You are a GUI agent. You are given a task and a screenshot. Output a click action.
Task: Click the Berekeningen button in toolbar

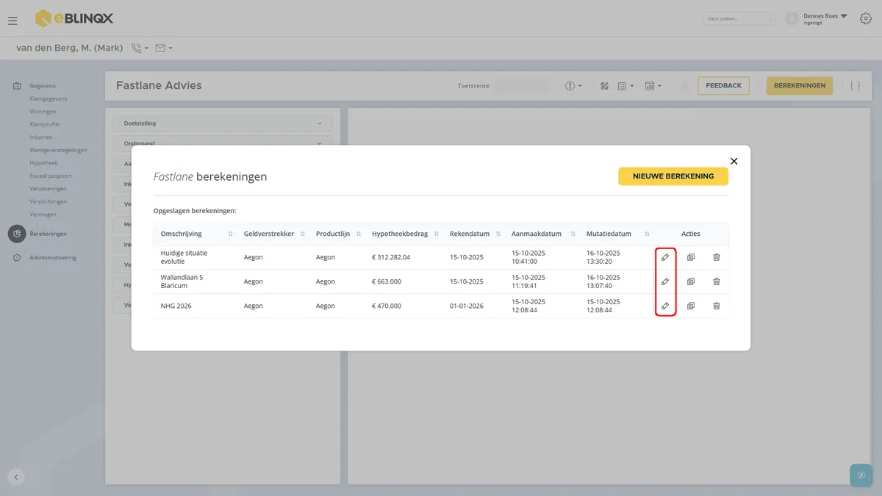[800, 86]
